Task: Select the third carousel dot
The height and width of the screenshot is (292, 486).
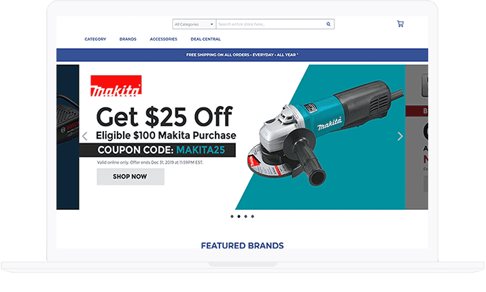Action: (245, 217)
